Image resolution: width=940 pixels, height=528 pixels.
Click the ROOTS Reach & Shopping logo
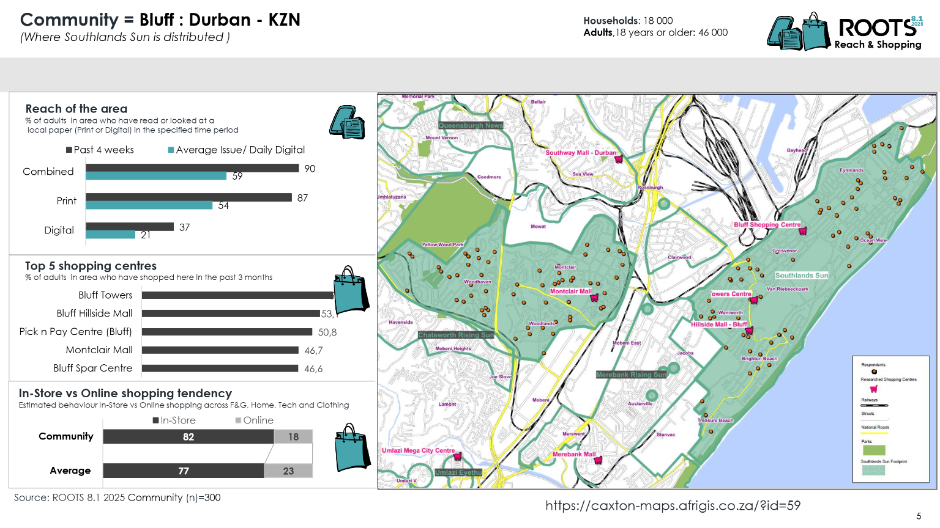pyautogui.click(x=845, y=32)
